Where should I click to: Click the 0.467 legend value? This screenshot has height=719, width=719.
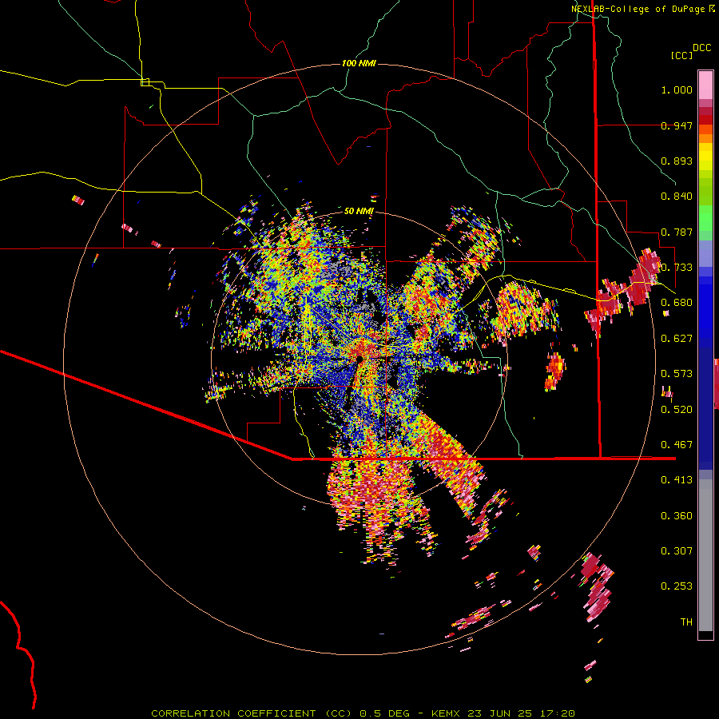pyautogui.click(x=677, y=445)
